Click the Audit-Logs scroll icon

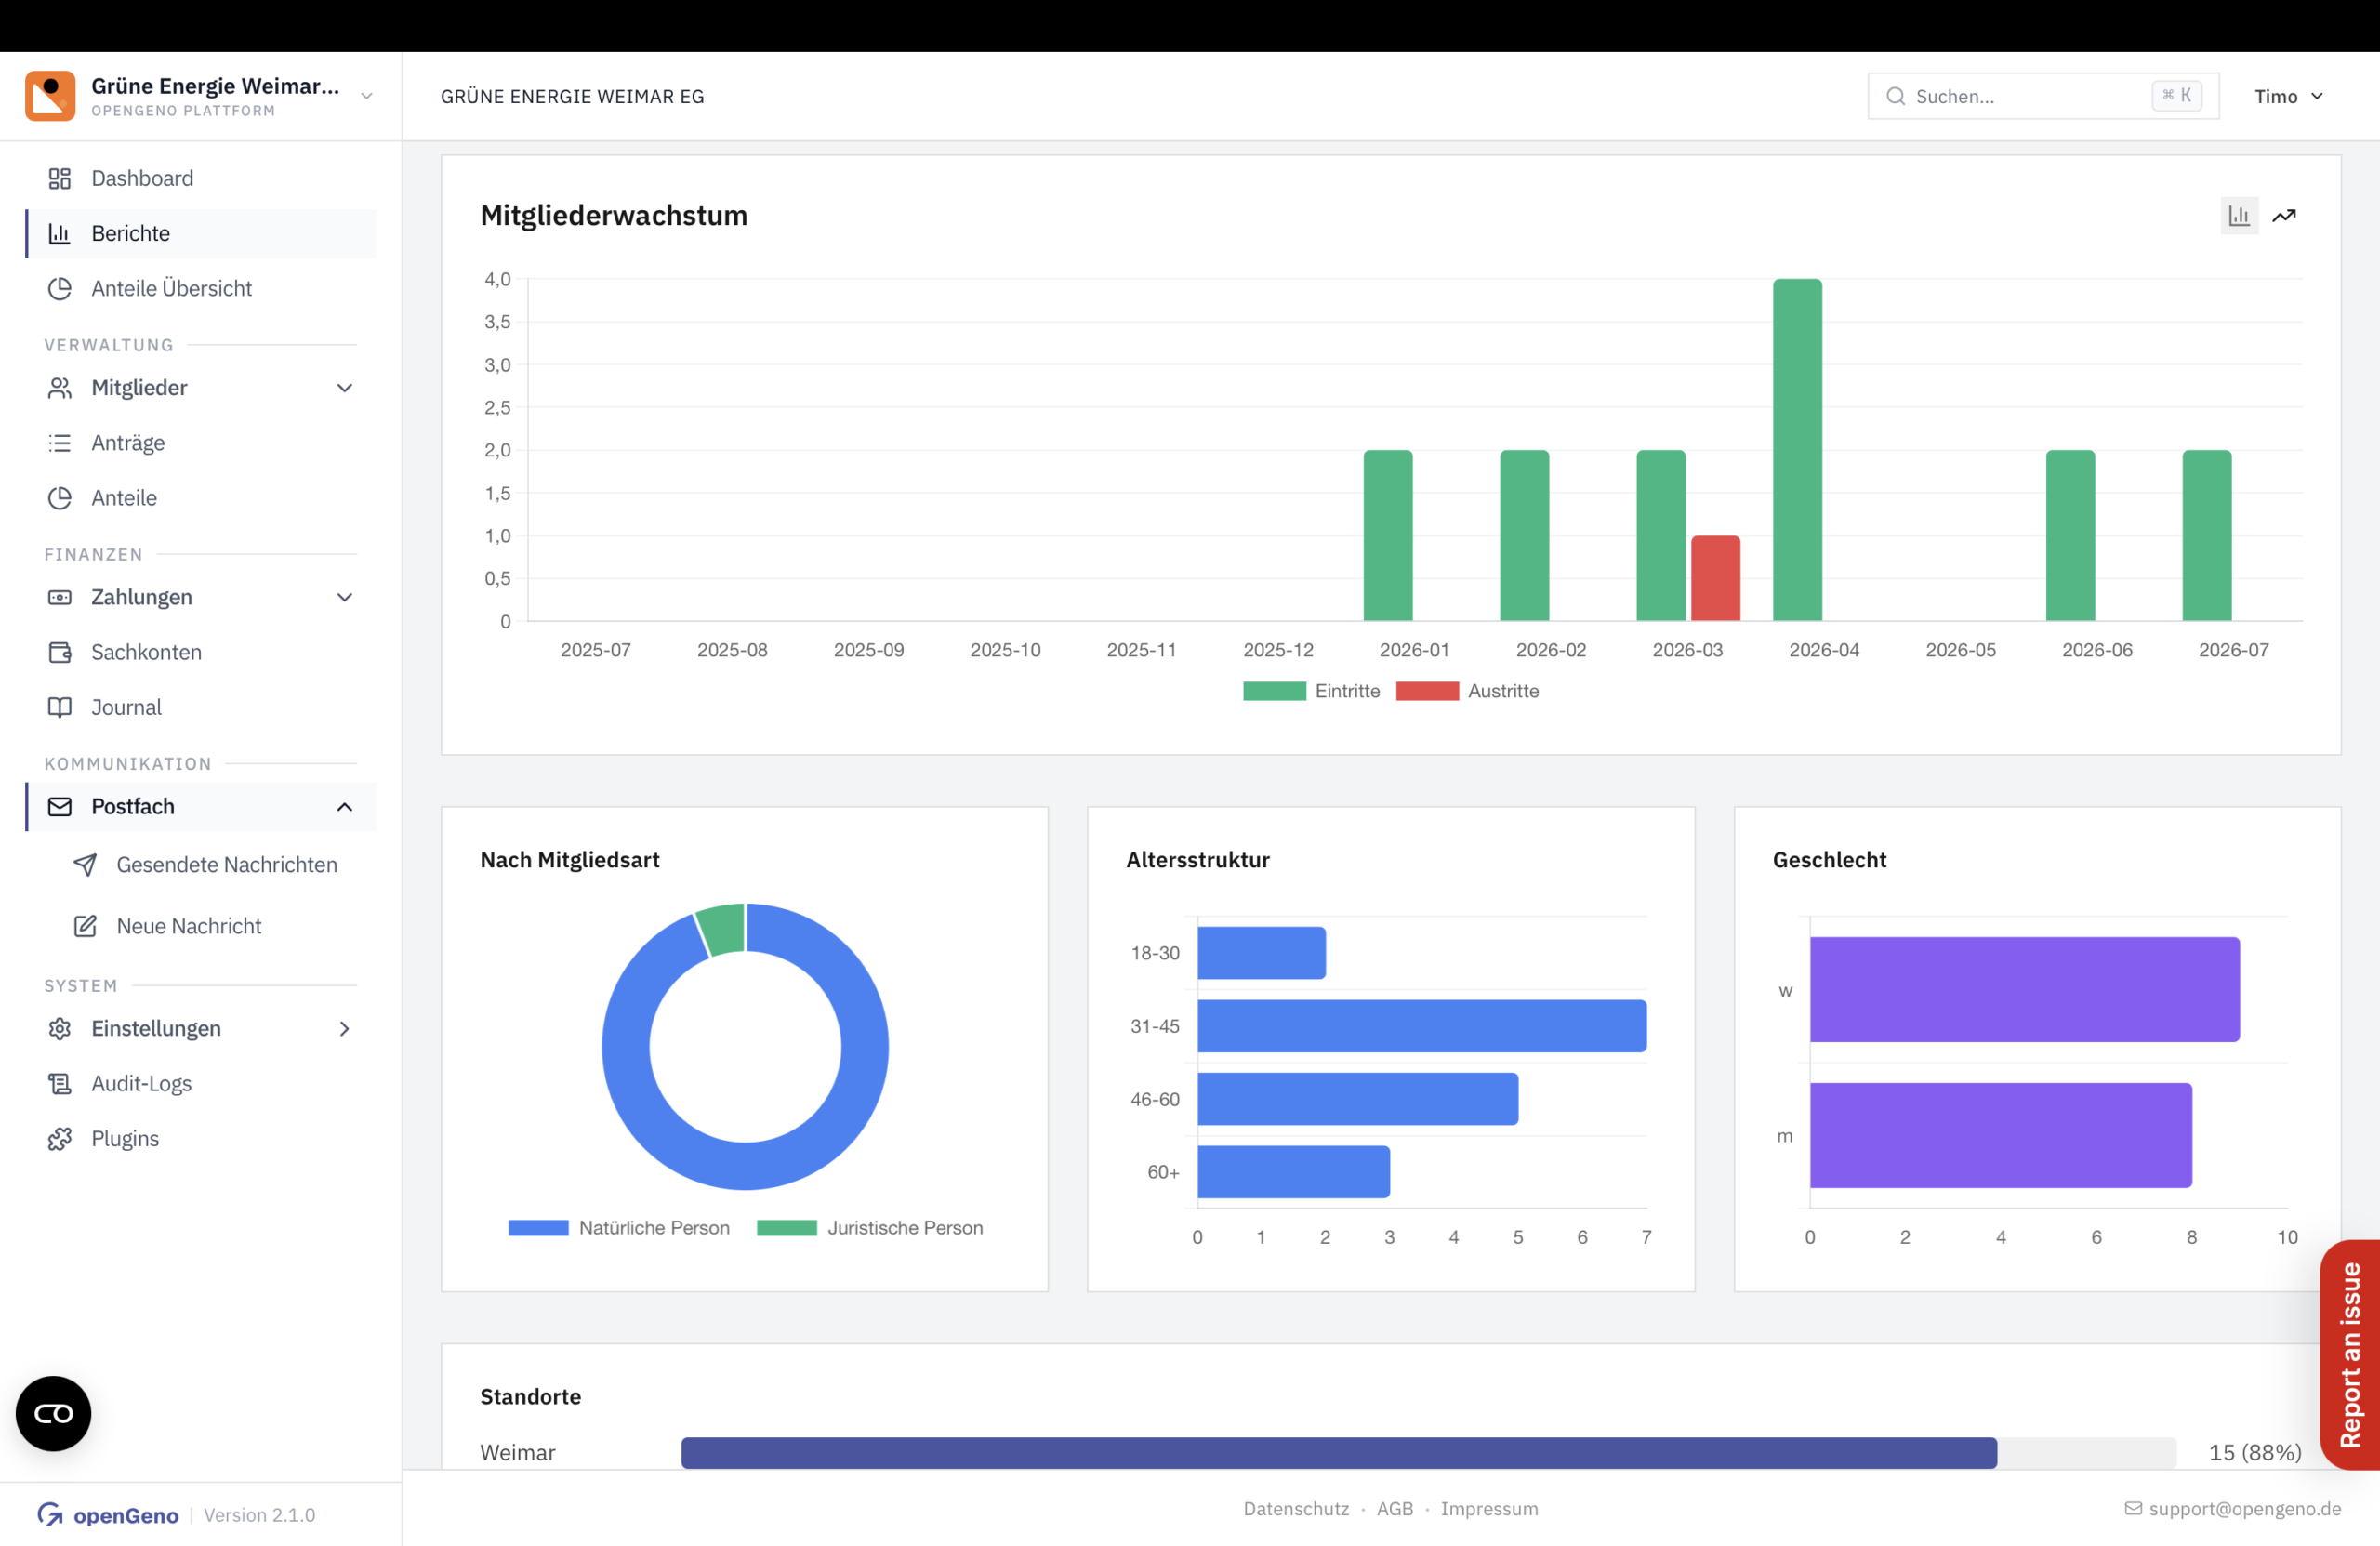(60, 1083)
